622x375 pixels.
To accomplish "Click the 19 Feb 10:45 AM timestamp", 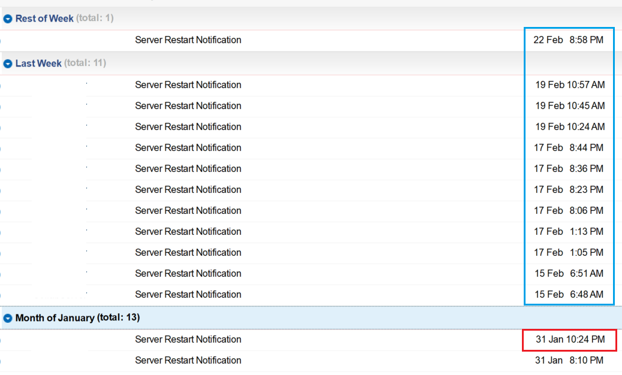I will 570,106.
